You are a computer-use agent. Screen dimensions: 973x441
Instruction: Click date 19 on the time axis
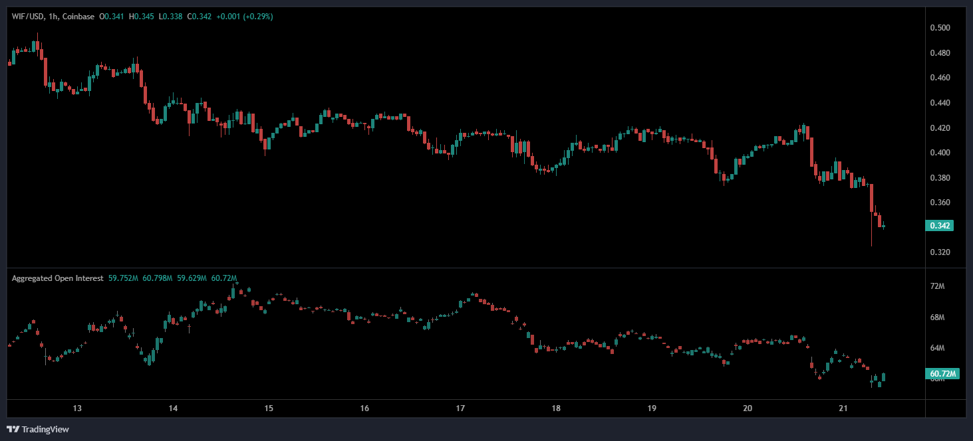point(652,408)
